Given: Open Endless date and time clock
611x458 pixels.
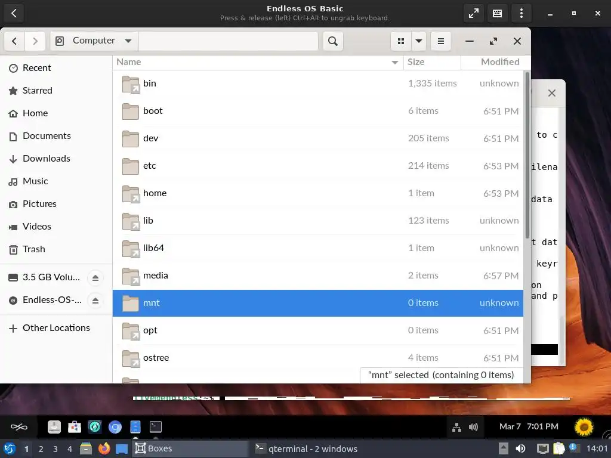Looking at the screenshot, I should point(529,427).
